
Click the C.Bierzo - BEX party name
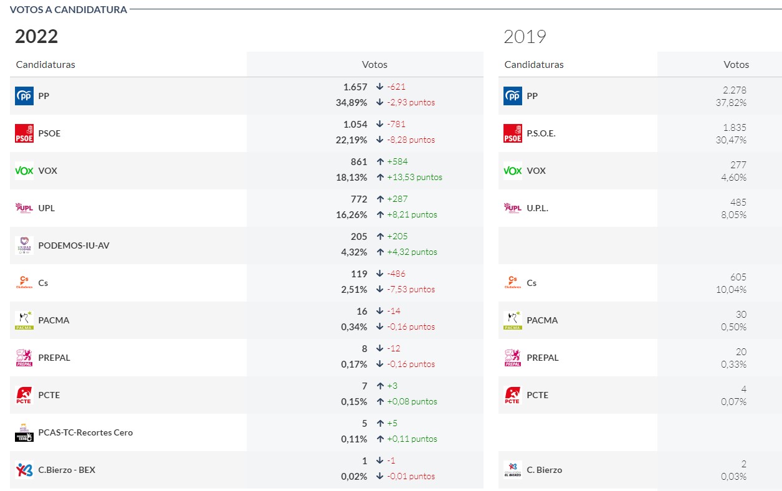pos(67,470)
